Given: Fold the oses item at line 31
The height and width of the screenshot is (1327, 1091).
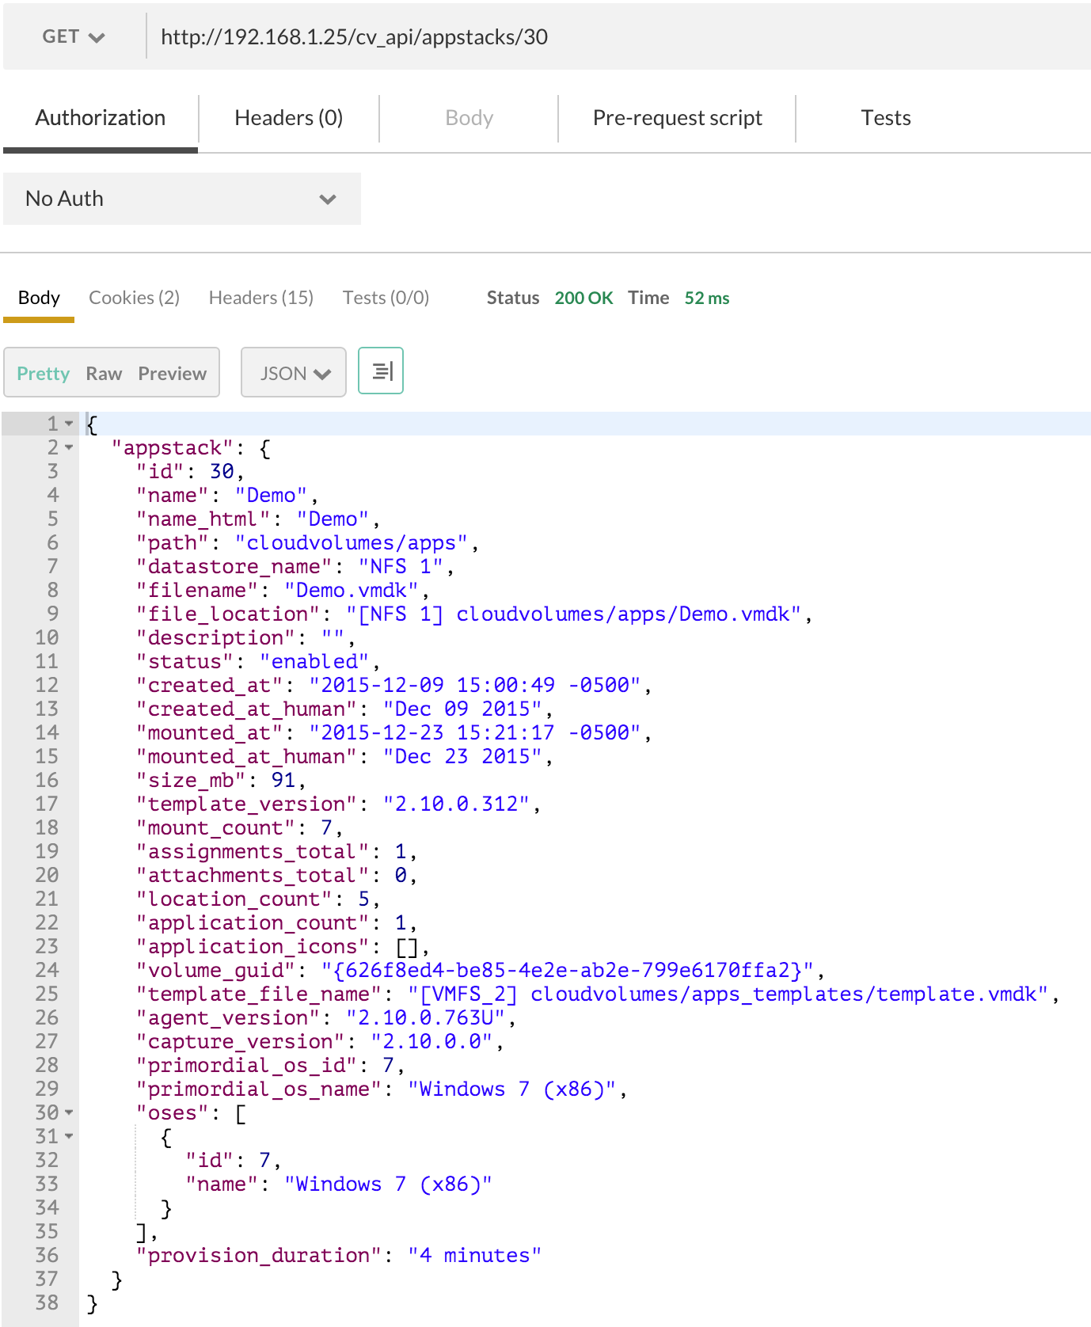Looking at the screenshot, I should point(69,1137).
